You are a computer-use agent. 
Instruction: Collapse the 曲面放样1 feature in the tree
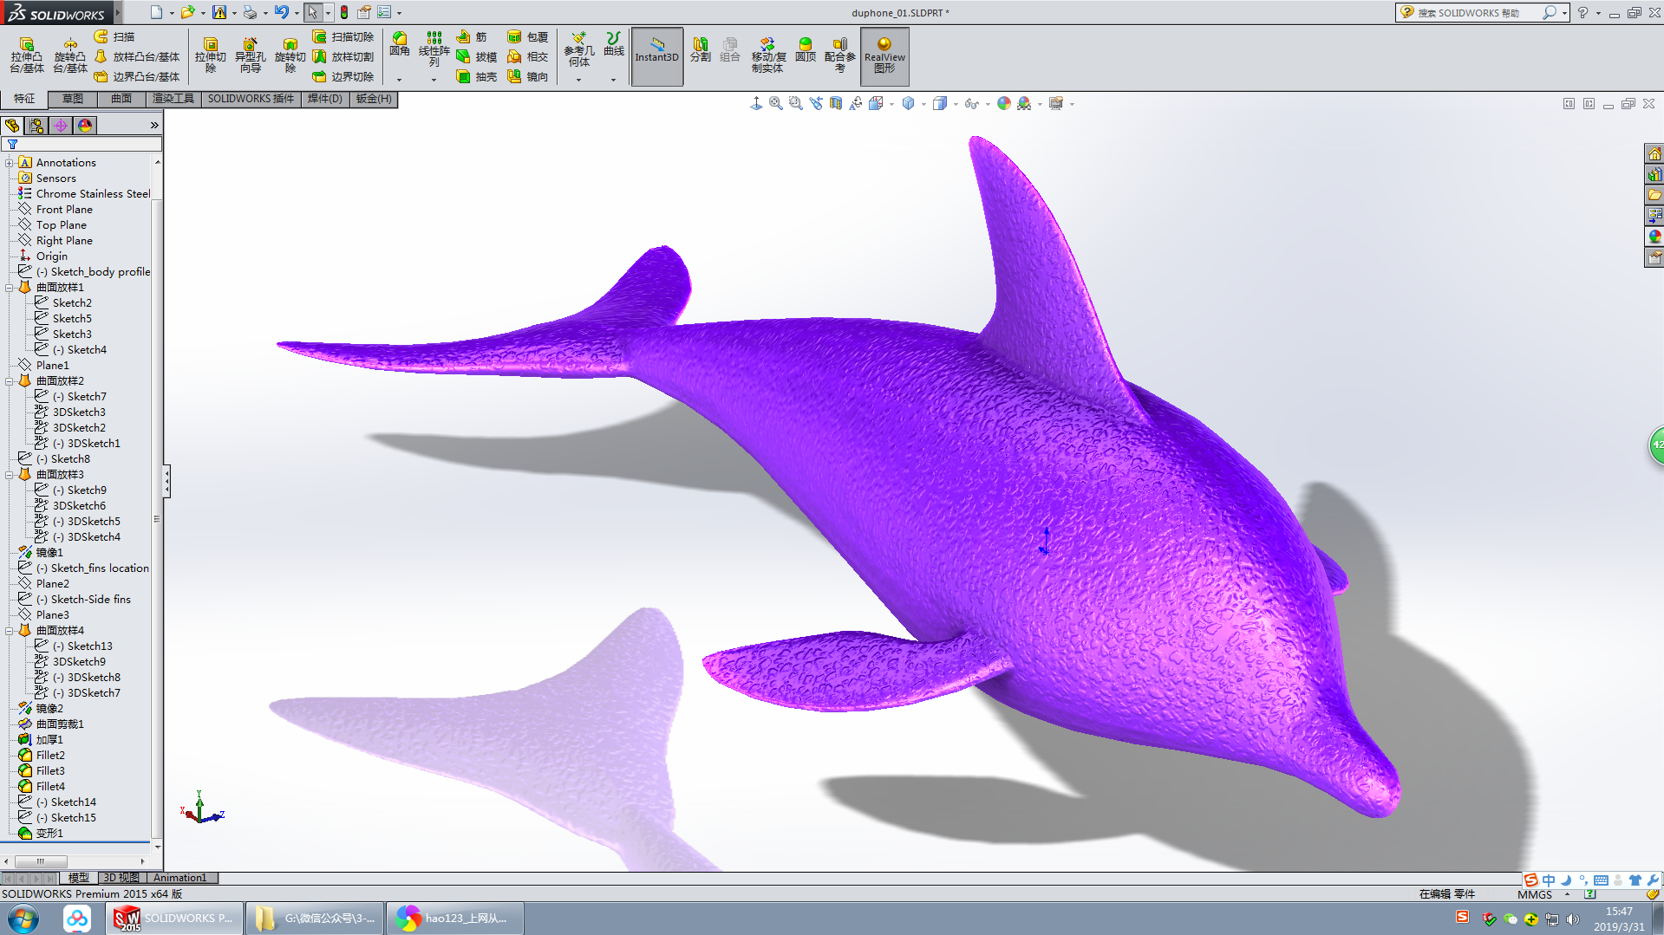coord(10,288)
